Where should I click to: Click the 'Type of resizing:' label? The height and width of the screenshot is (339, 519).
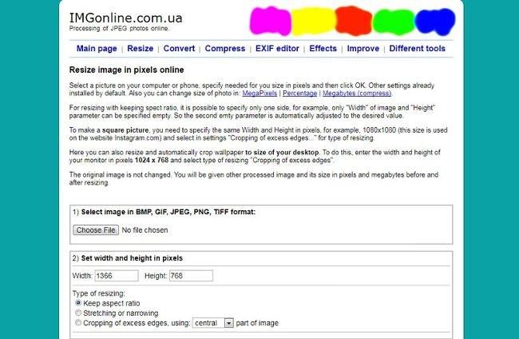coord(99,293)
